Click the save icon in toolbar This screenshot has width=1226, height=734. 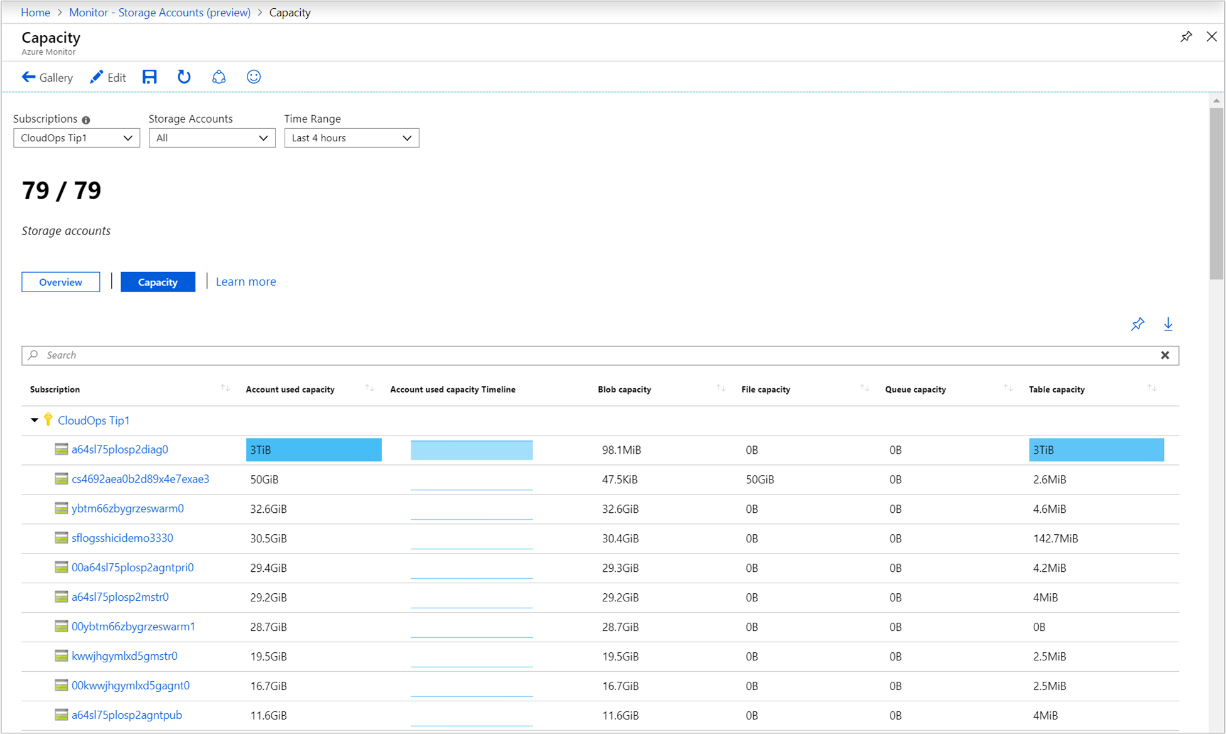click(x=148, y=78)
